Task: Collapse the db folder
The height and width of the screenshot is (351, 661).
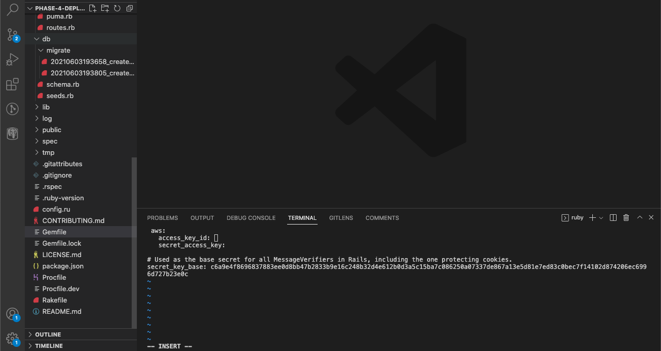Action: (81, 39)
